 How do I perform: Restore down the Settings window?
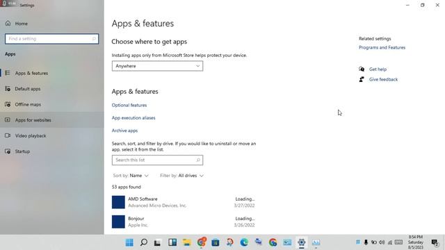pyautogui.click(x=422, y=5)
